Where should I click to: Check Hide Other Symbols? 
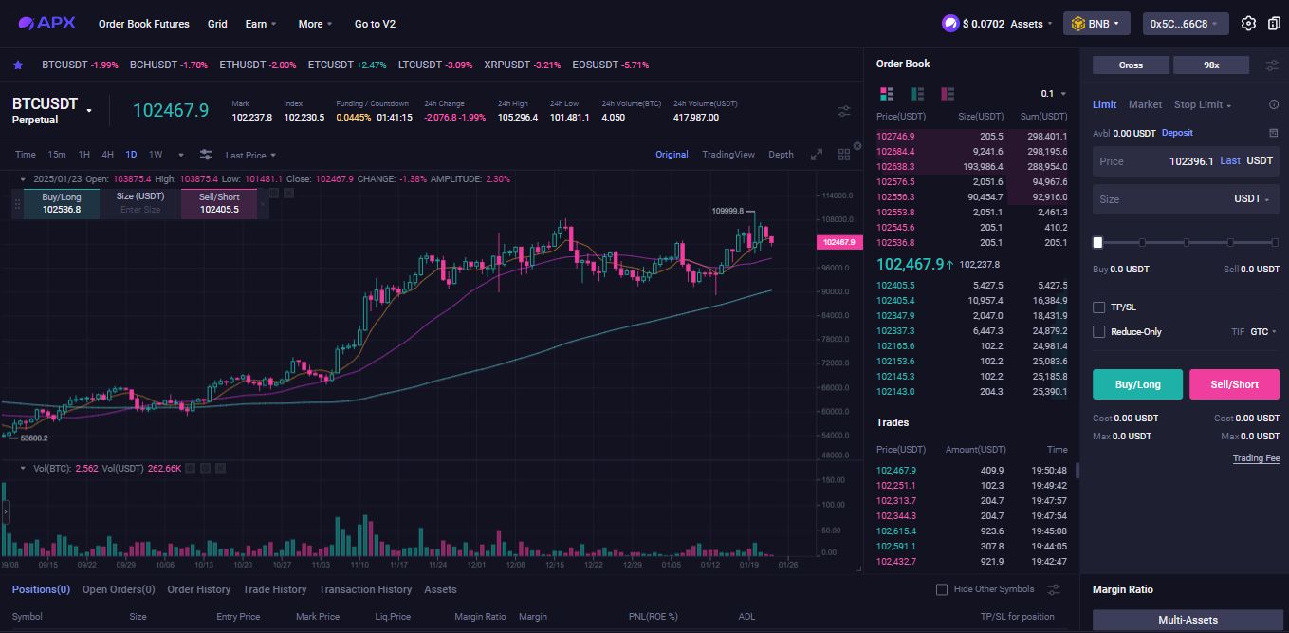(x=941, y=589)
